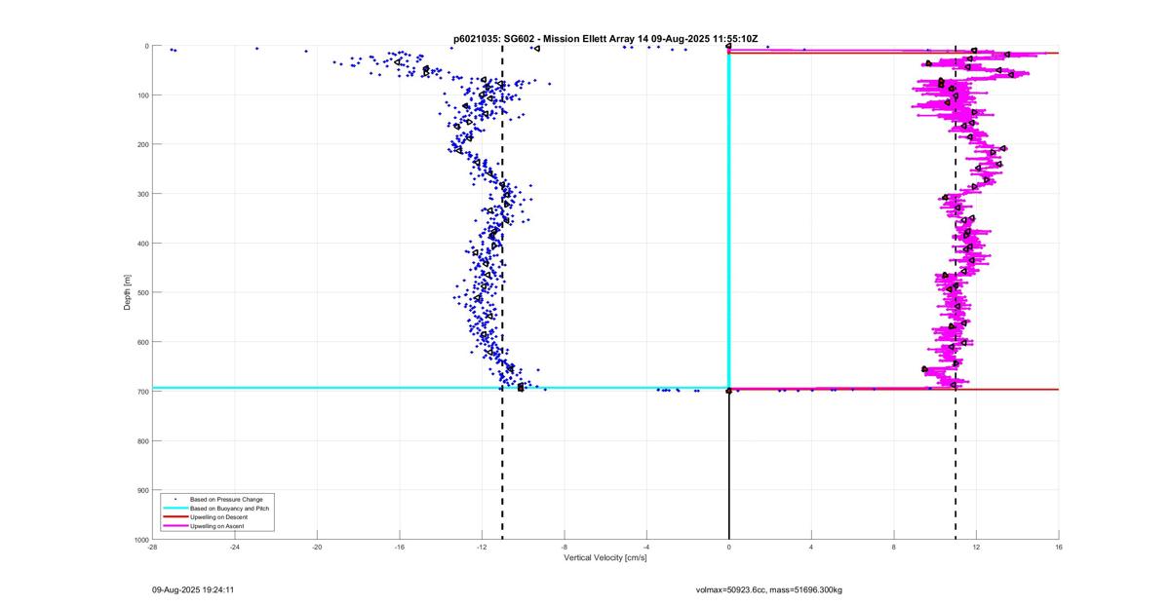Click the 'Depth [m]' y-axis label
1170x606 pixels.
(x=128, y=292)
